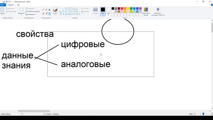Pick the straight line shape
This screenshot has height=120, width=213.
point(61,9)
